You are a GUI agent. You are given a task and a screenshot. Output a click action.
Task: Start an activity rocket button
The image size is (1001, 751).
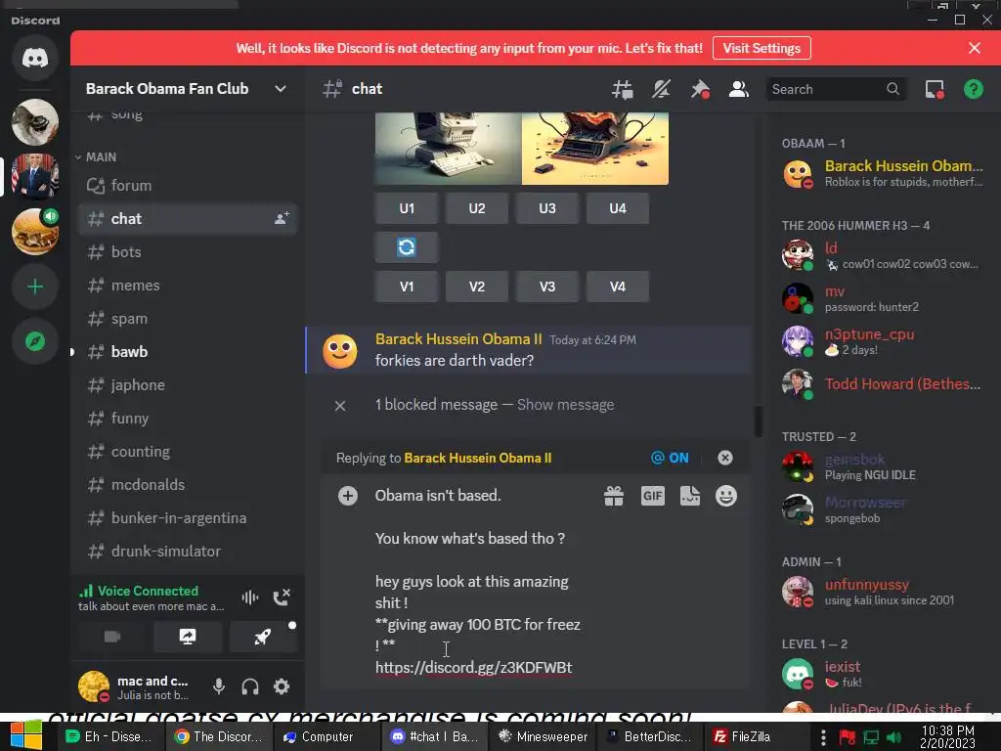click(x=262, y=637)
